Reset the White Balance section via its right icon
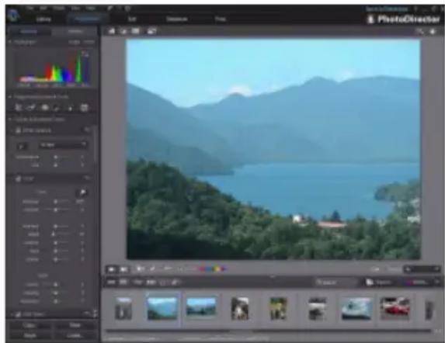 pyautogui.click(x=87, y=130)
